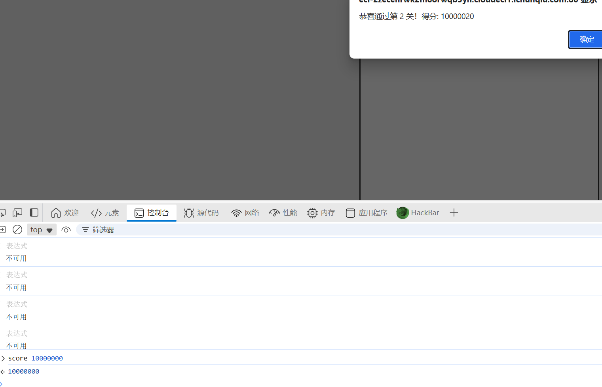Click the plus icon to add tools

tap(454, 213)
